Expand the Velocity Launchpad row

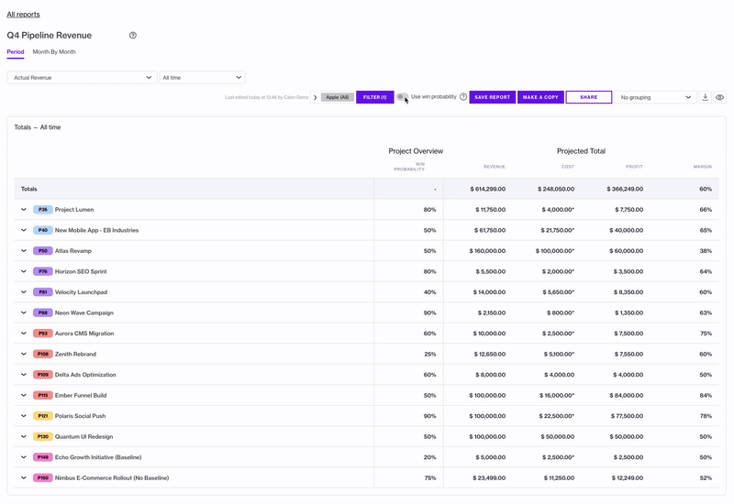[24, 291]
